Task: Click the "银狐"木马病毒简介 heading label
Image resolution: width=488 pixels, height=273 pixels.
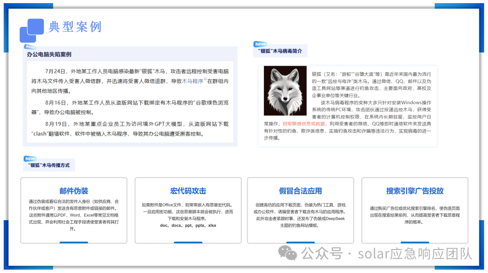Action: coord(280,51)
